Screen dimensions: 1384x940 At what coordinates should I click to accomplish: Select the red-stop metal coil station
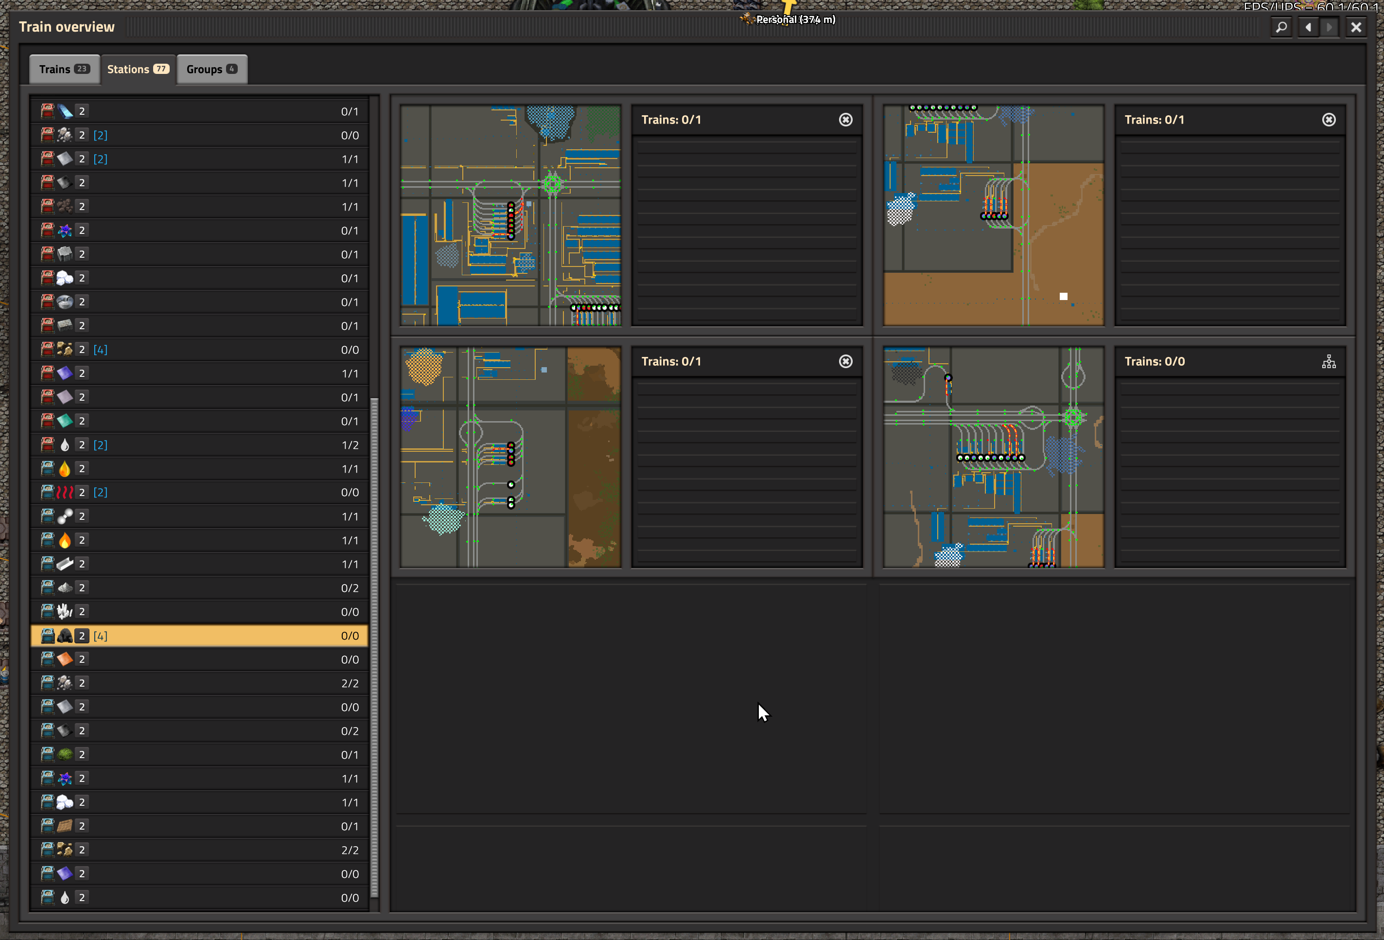(x=199, y=302)
